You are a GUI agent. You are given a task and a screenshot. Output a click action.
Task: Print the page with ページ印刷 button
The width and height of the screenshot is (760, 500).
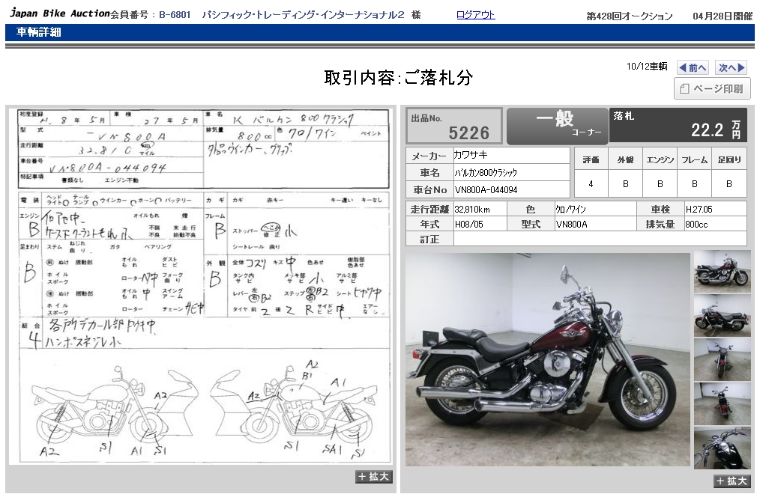(712, 88)
